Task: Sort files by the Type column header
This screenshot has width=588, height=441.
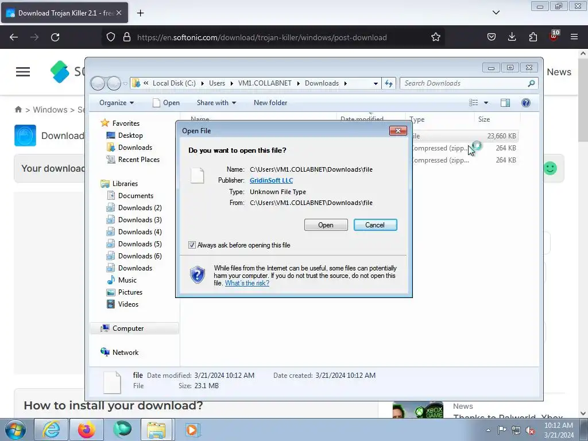Action: [x=440, y=119]
